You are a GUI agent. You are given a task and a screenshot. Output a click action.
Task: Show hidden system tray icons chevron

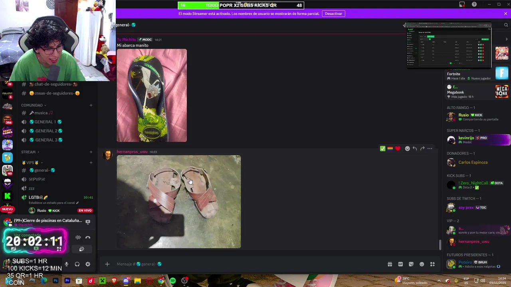[x=440, y=280]
